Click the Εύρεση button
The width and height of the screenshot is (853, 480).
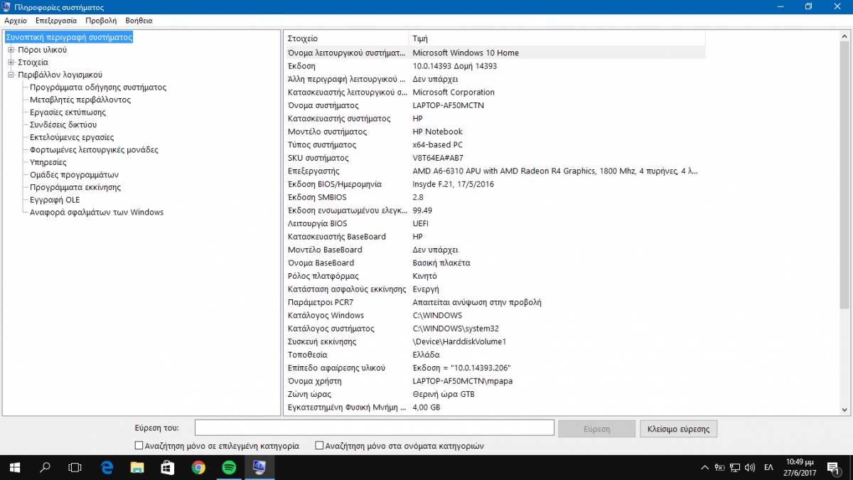pos(596,429)
